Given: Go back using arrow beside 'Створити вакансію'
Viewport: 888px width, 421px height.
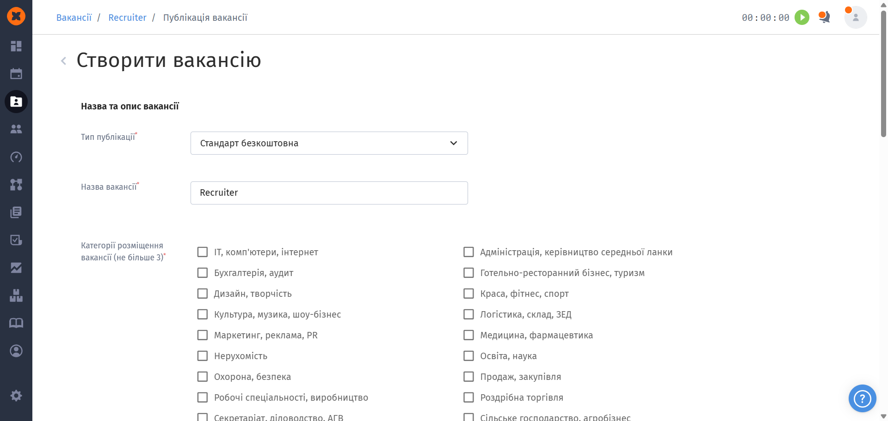Looking at the screenshot, I should [x=64, y=61].
